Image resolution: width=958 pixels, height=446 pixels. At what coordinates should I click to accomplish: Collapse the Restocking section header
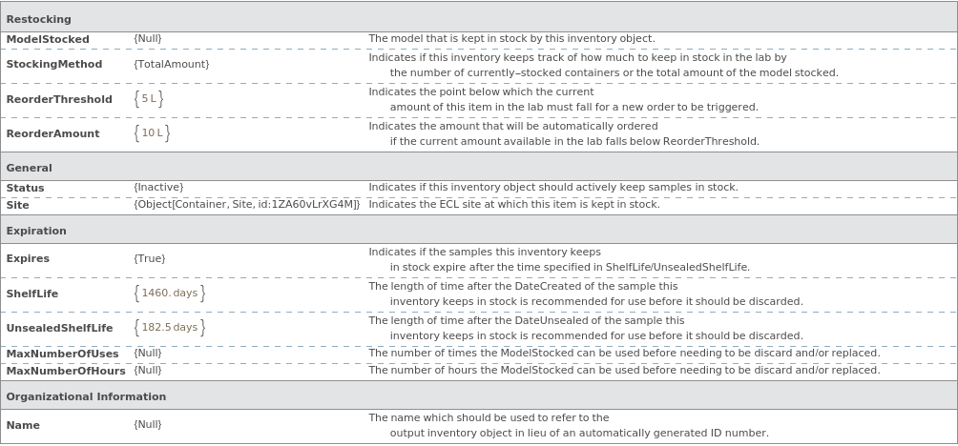tap(38, 19)
